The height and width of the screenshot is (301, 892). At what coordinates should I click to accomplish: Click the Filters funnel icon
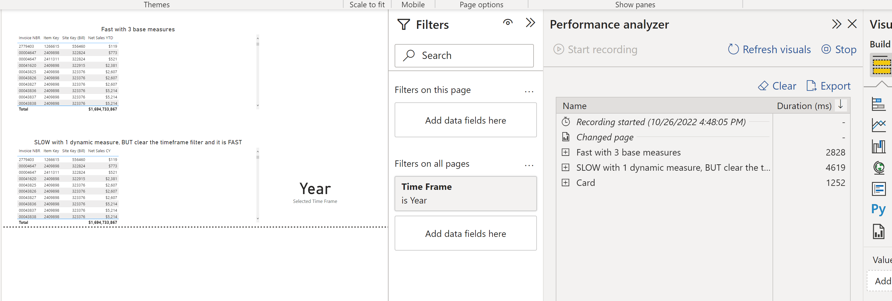click(x=403, y=25)
